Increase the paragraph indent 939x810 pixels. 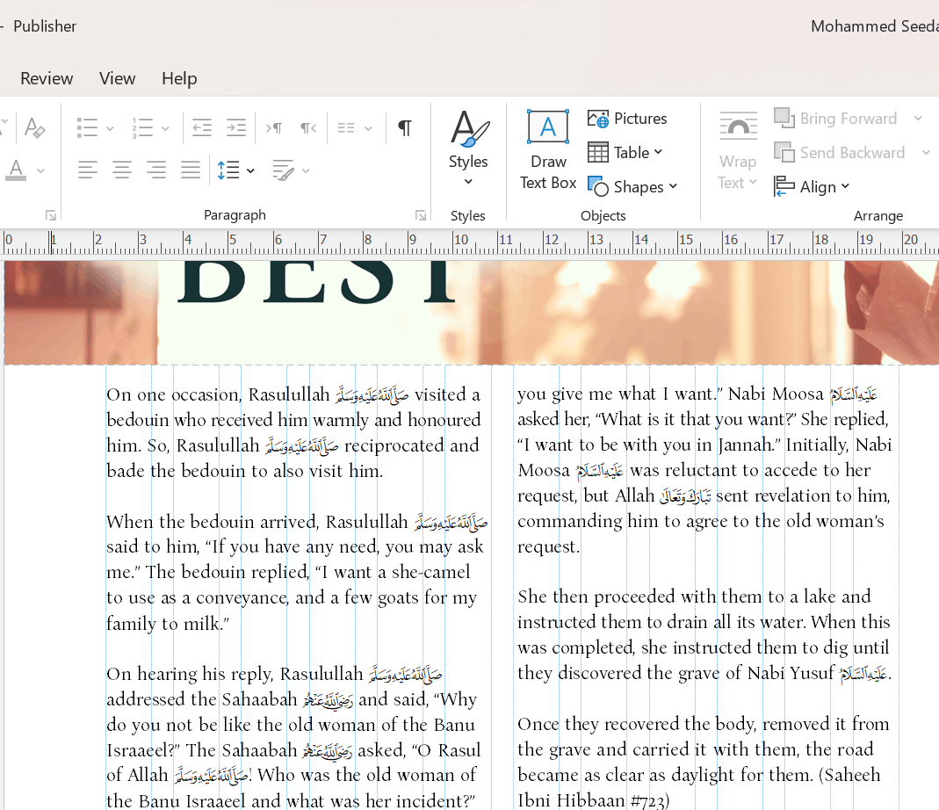tap(236, 127)
